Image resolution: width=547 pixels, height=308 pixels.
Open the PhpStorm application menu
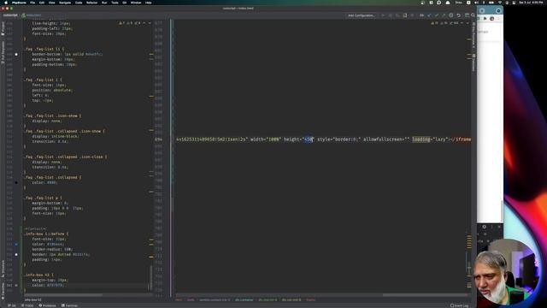pyautogui.click(x=19, y=3)
